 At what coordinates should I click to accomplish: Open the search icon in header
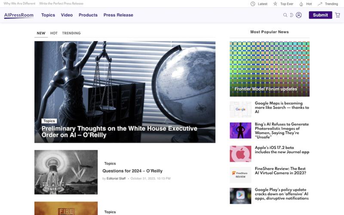click(285, 15)
